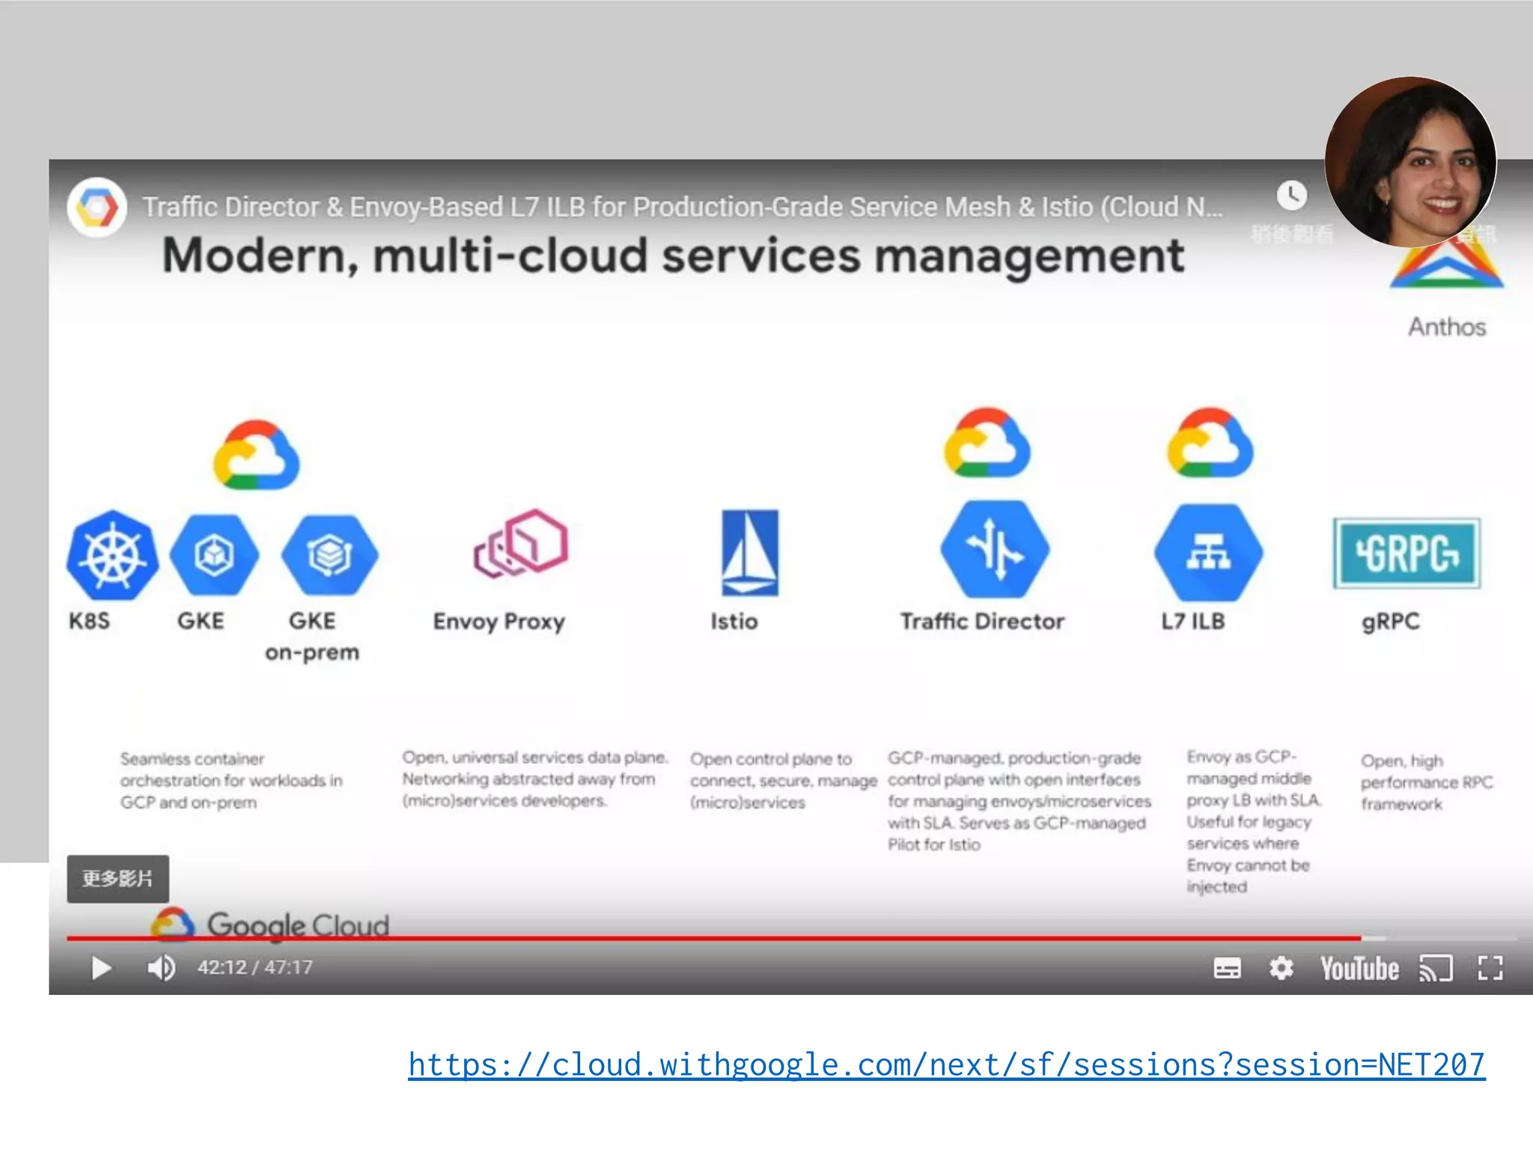Click the GKE hexagon icon
1533x1149 pixels.
(215, 554)
